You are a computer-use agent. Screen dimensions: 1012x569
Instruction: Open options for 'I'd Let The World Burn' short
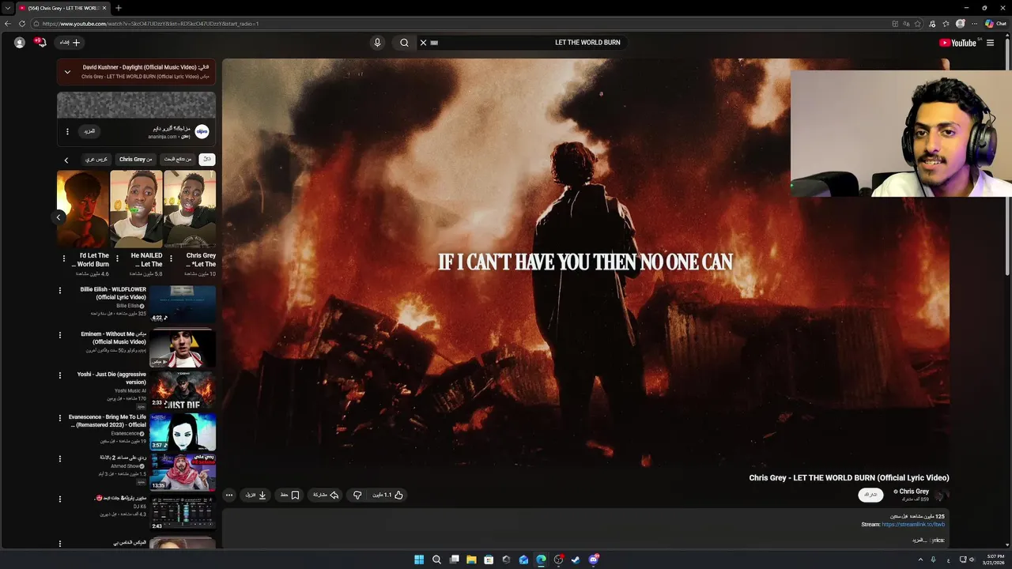[64, 258]
